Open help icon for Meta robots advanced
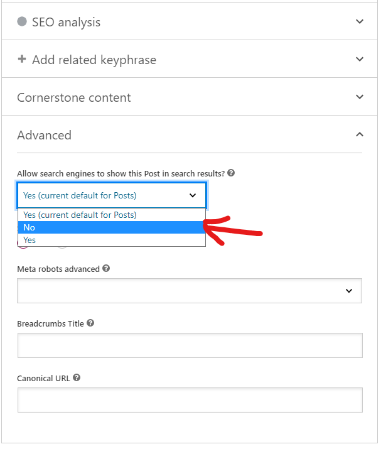Screen dimensions: 381x449 (106, 269)
